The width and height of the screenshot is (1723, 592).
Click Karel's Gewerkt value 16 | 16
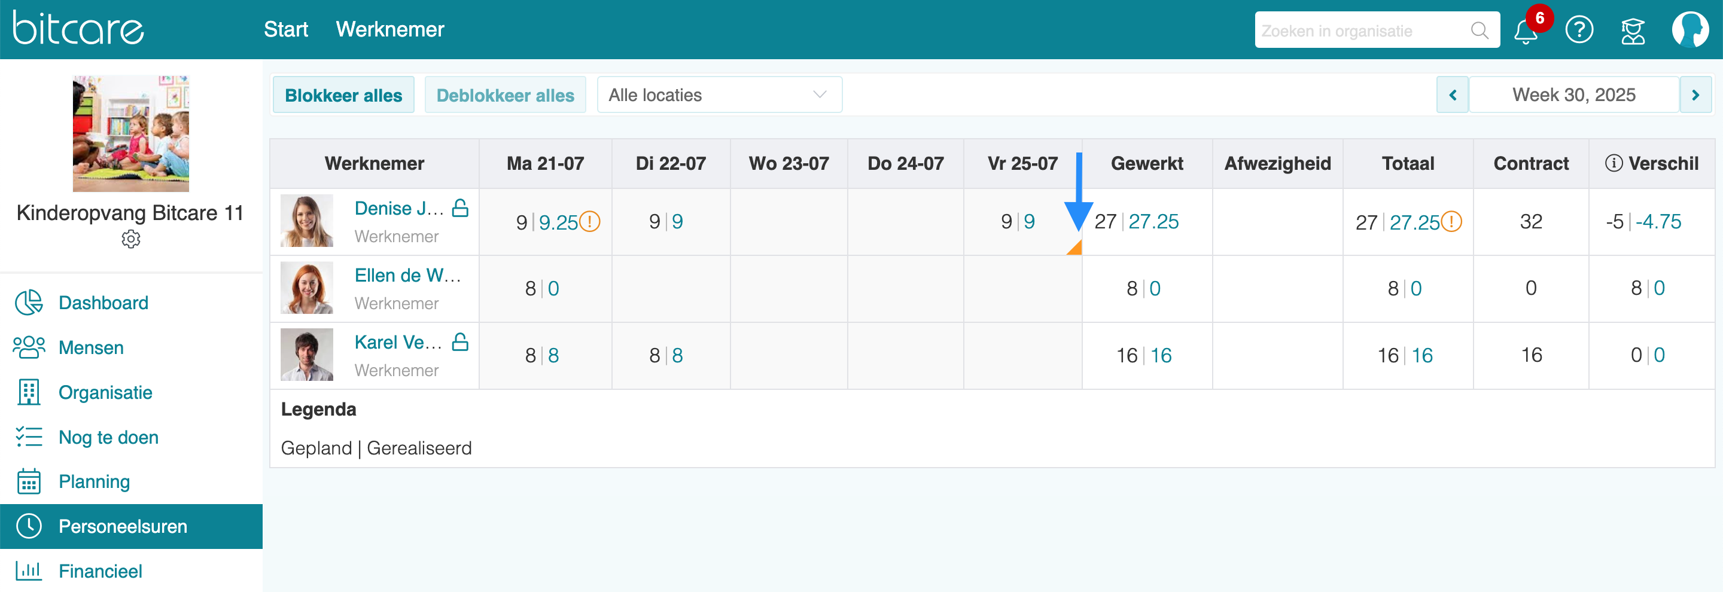[1144, 355]
